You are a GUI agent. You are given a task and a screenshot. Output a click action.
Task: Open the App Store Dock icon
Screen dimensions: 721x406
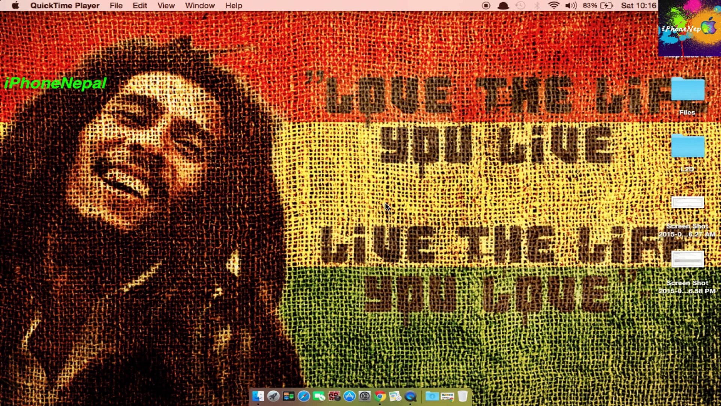pos(350,396)
